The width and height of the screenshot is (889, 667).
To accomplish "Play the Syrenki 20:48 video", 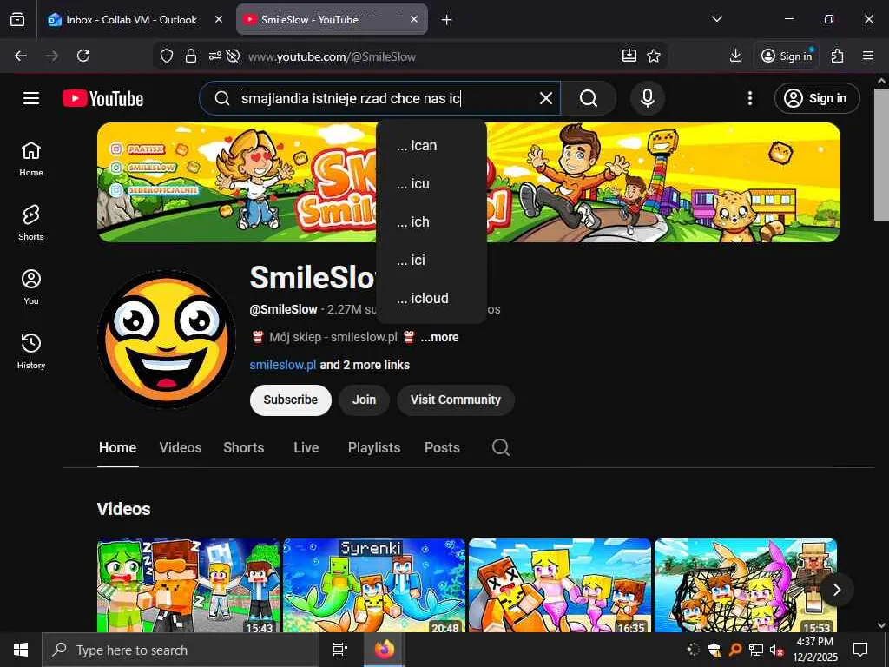I will click(x=373, y=585).
